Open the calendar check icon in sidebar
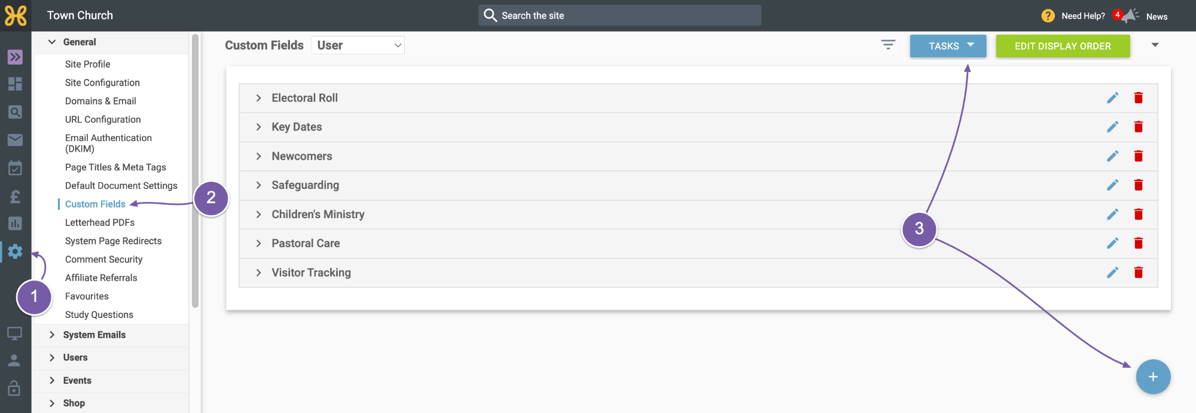Viewport: 1196px width, 413px height. [x=15, y=168]
